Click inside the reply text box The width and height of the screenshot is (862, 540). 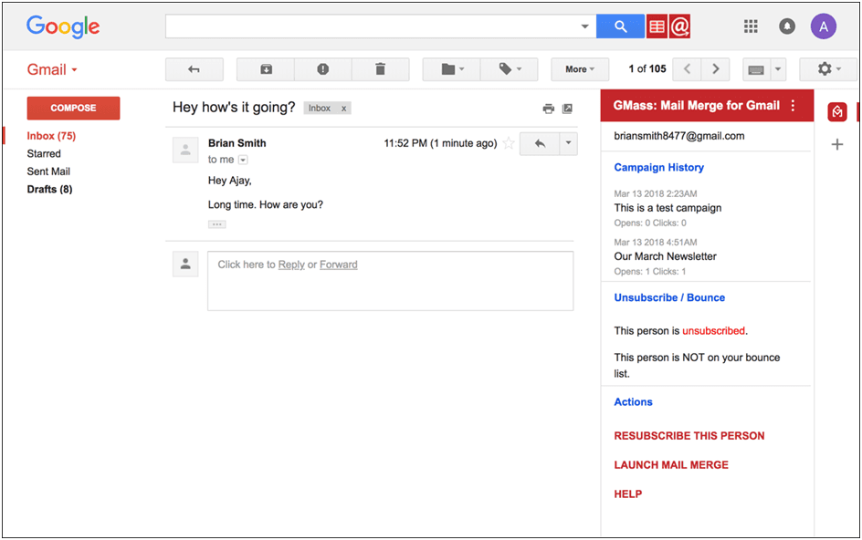[x=390, y=281]
